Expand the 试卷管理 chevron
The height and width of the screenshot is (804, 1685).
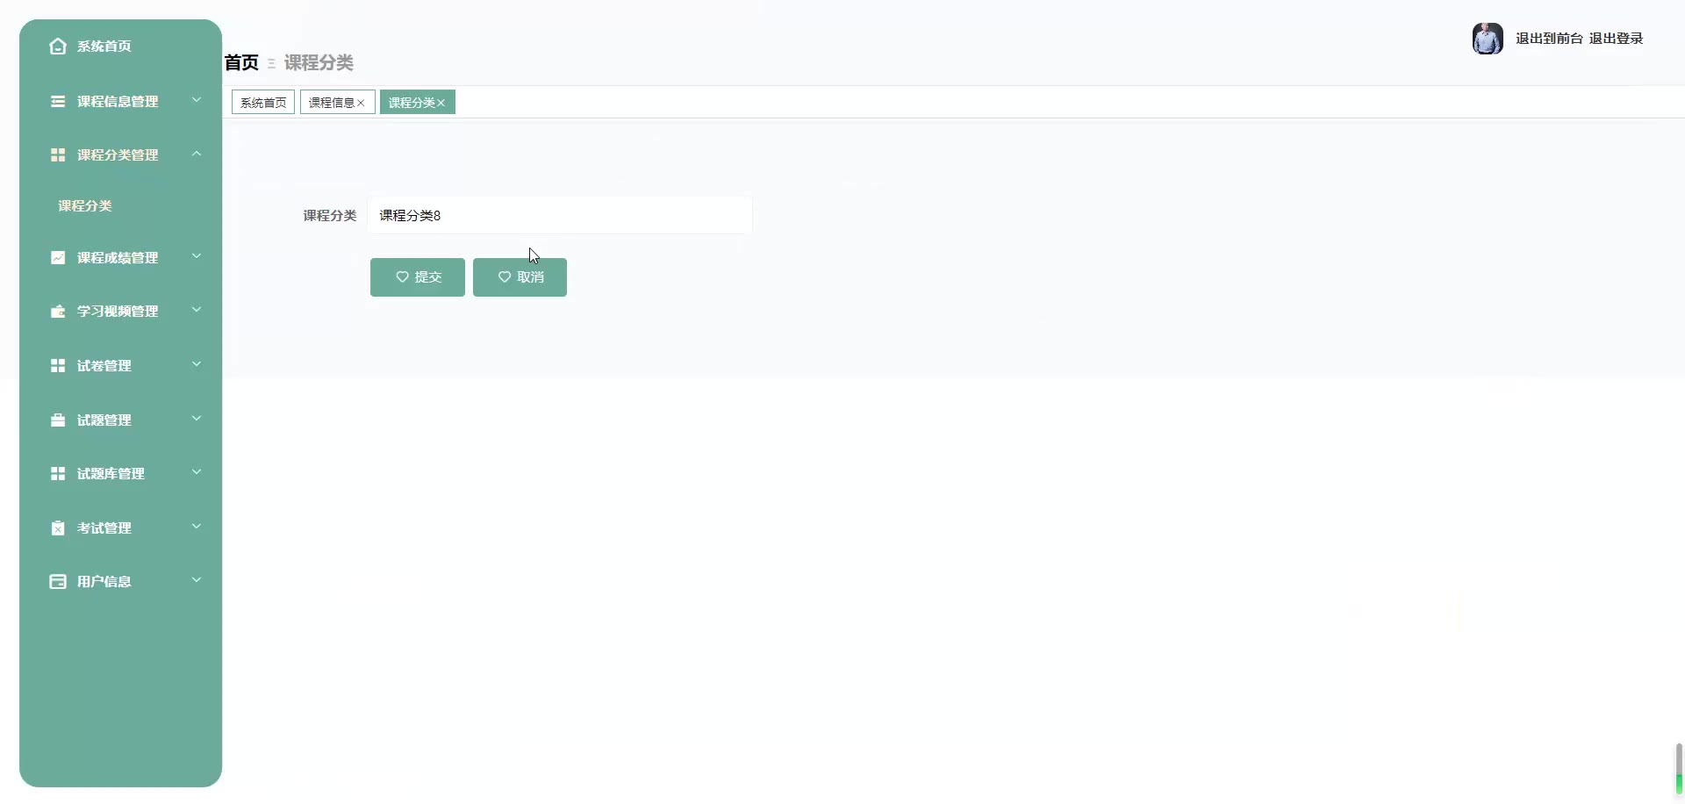pos(197,364)
